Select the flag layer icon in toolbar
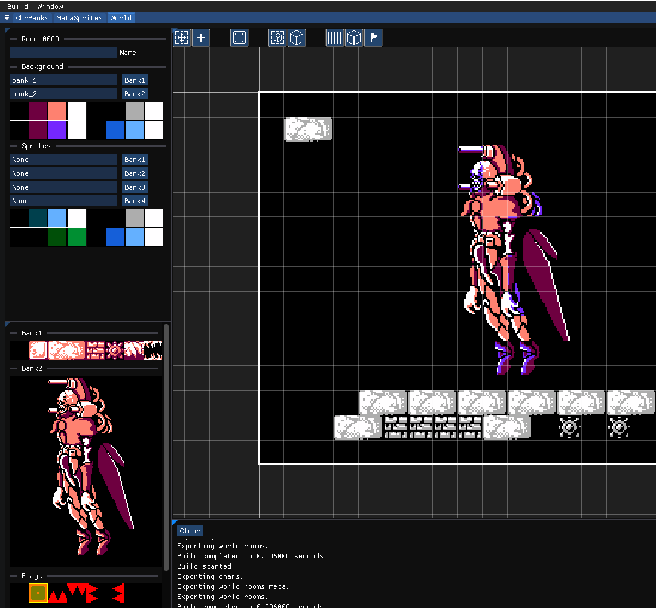 pyautogui.click(x=373, y=38)
